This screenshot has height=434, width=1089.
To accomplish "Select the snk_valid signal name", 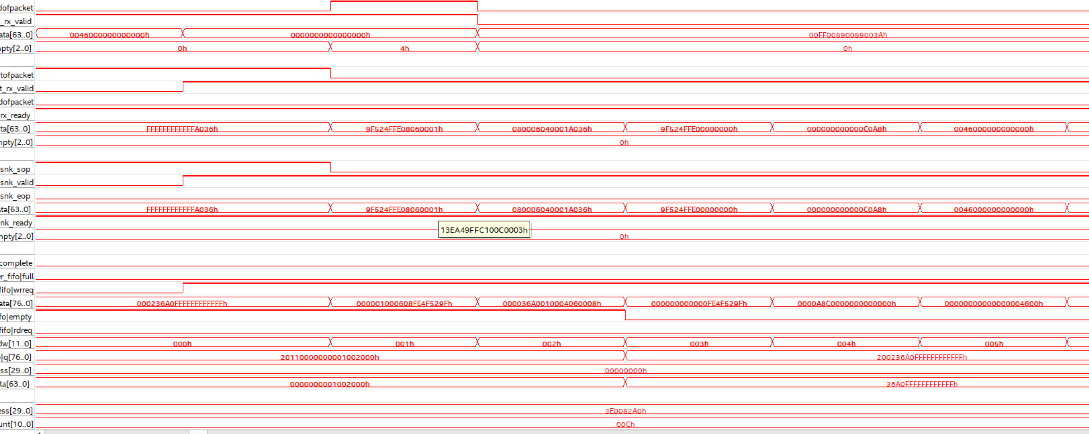I will pyautogui.click(x=17, y=183).
